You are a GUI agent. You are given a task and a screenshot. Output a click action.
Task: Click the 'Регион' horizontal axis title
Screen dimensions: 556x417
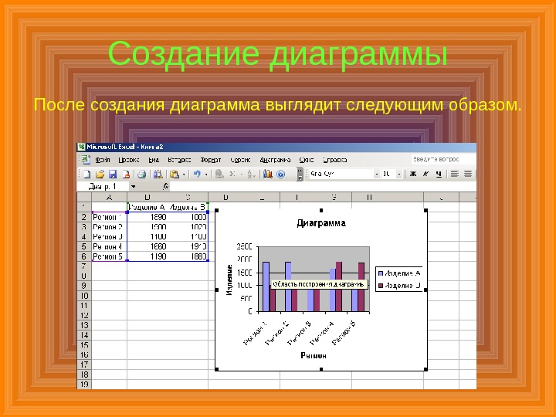click(314, 355)
